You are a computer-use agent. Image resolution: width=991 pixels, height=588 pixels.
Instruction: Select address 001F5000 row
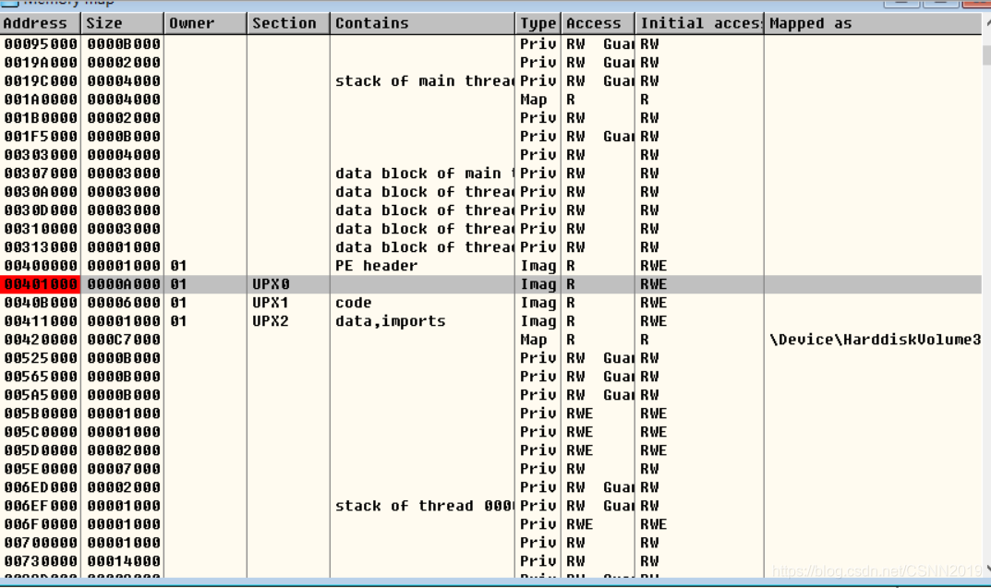491,137
